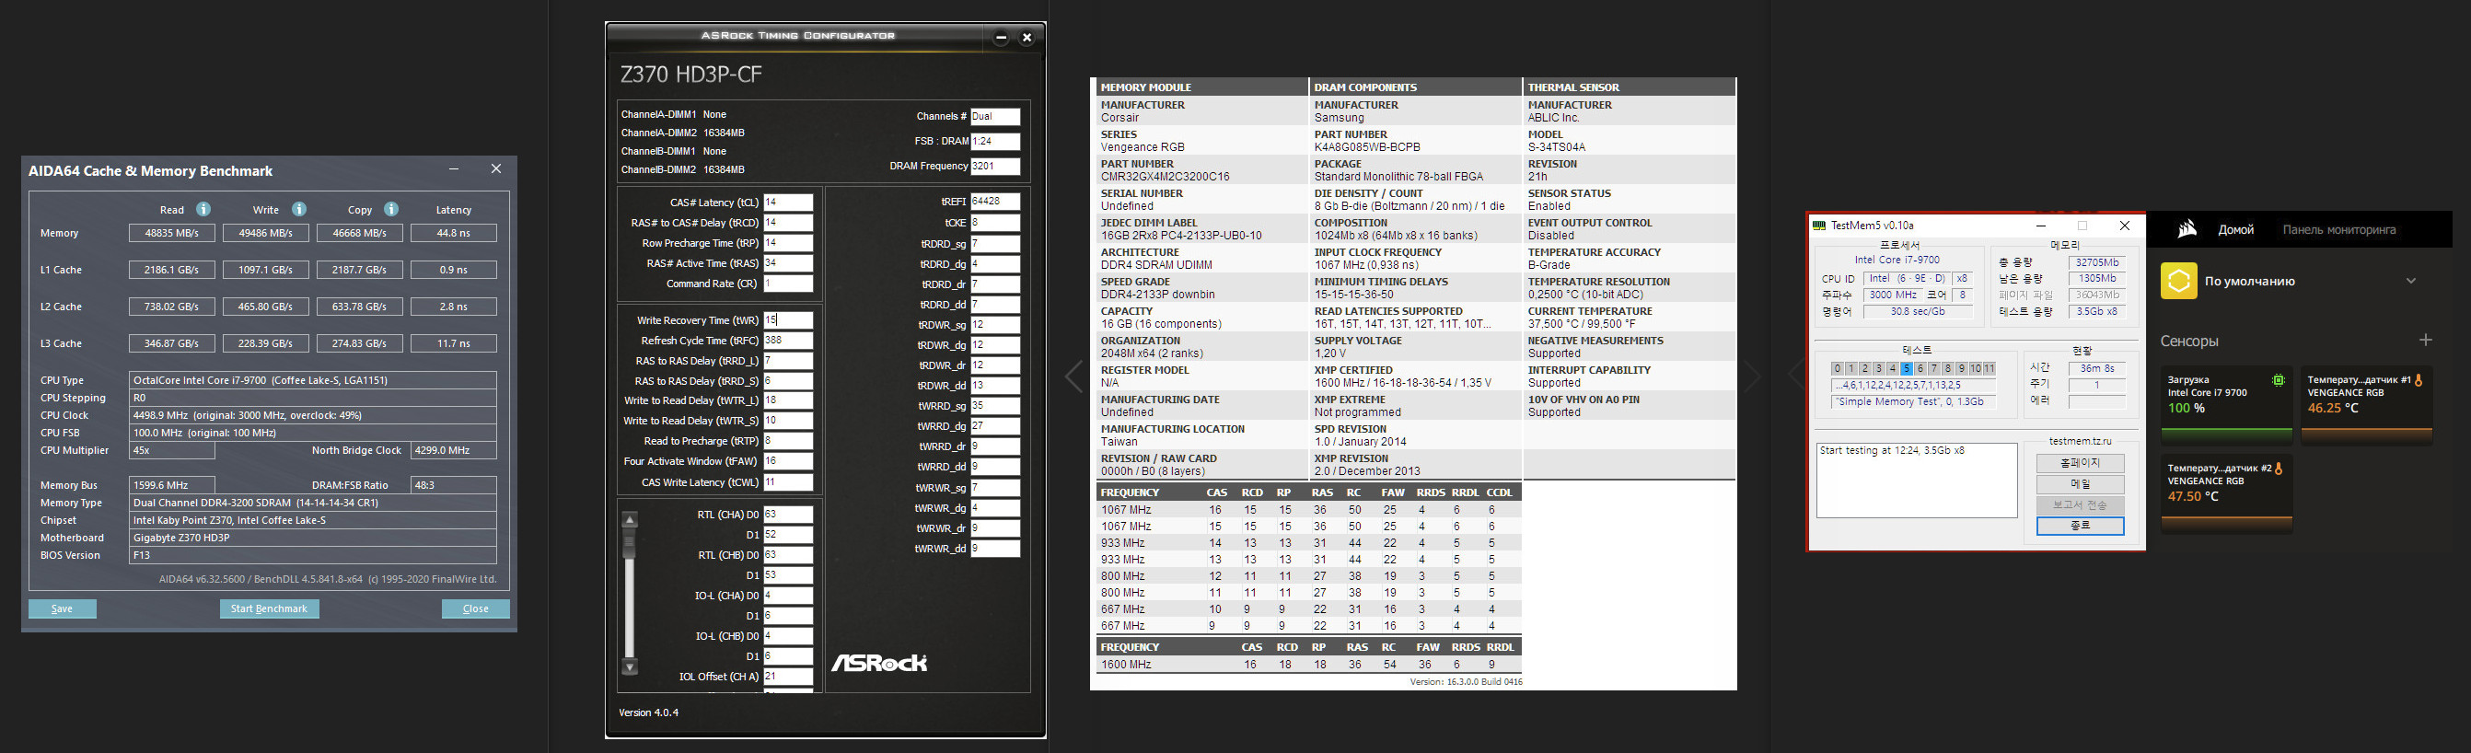
Task: Click the 1600 MHz XMP frequency row
Action: point(1308,664)
